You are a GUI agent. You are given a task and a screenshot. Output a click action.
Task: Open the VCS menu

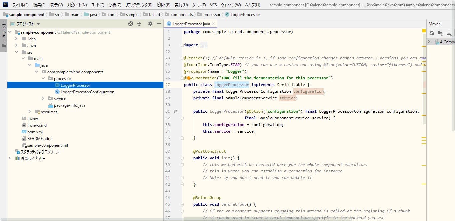(x=213, y=5)
